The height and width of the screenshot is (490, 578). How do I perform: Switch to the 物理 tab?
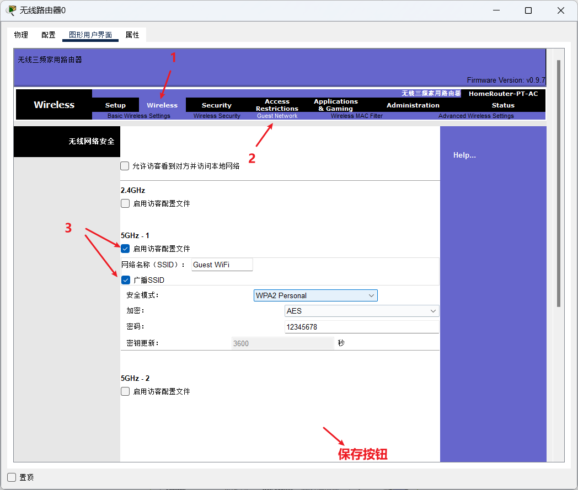[21, 35]
